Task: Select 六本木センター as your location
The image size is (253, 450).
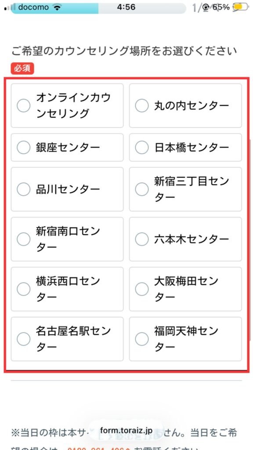Action: (x=142, y=239)
